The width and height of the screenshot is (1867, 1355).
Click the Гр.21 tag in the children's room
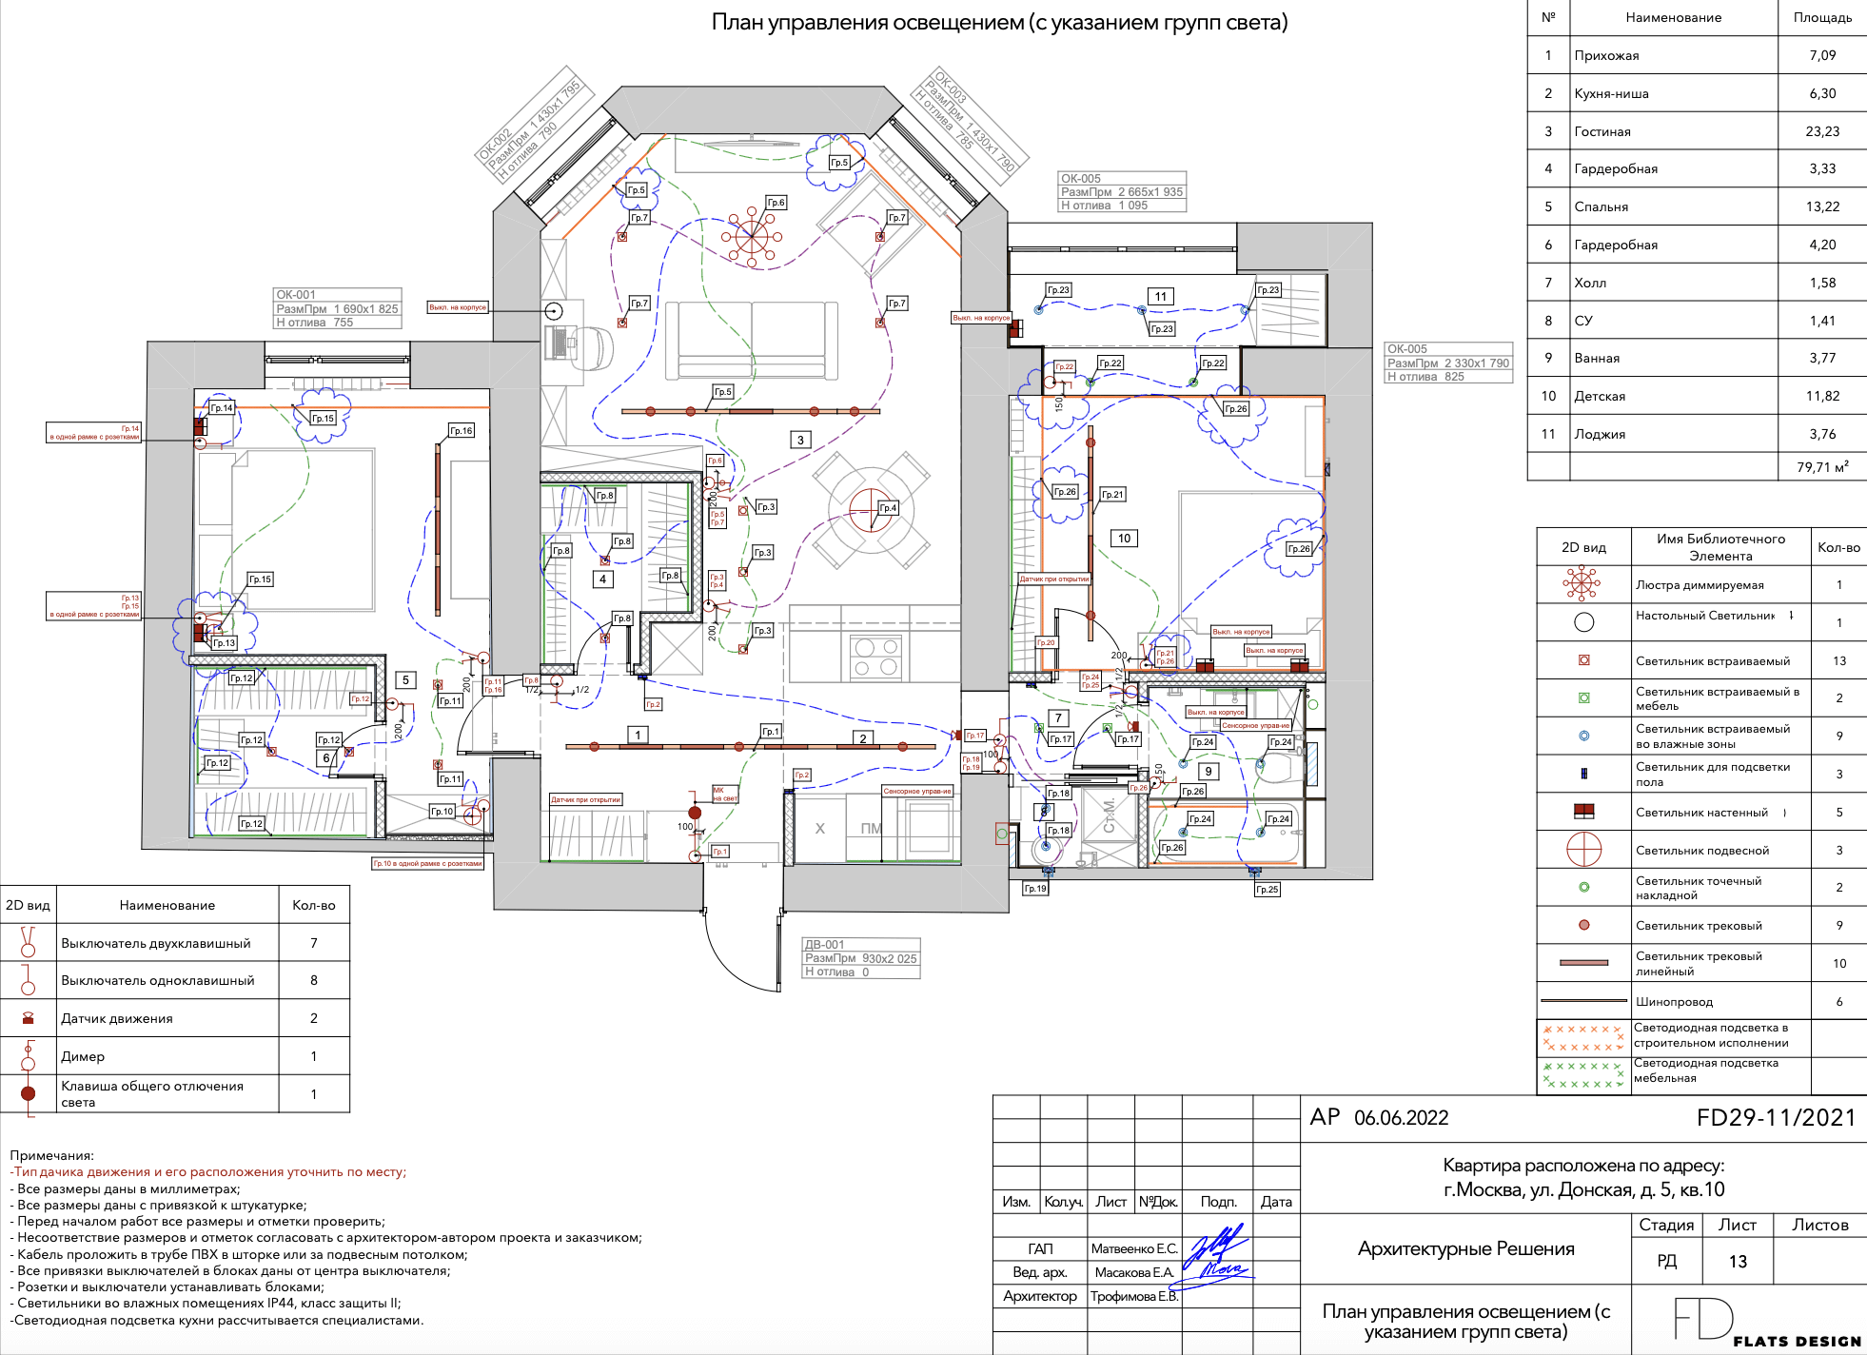click(x=1112, y=494)
